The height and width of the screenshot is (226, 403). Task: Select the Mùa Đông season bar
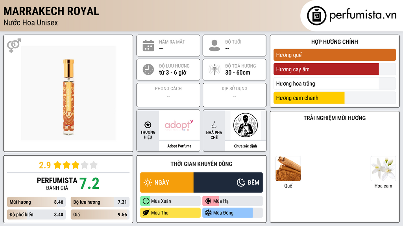(233, 213)
